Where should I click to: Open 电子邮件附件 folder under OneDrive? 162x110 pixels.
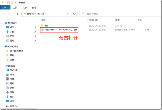pyautogui.click(x=16, y=51)
